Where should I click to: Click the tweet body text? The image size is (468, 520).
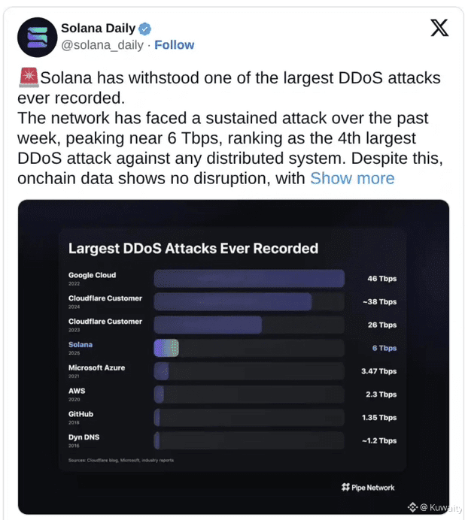pos(229,128)
